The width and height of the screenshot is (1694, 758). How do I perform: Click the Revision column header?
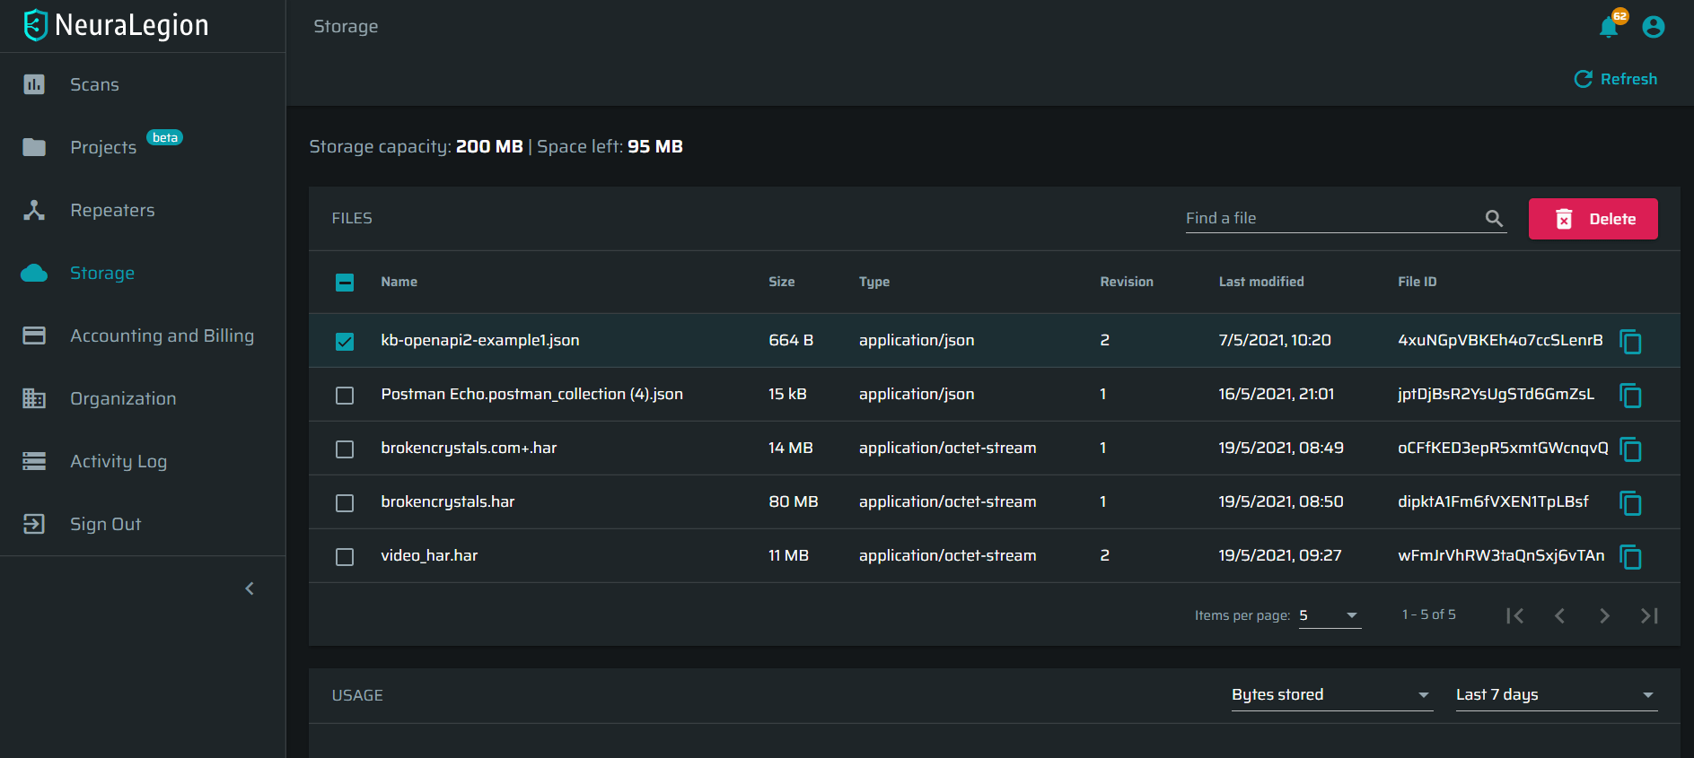tap(1126, 282)
